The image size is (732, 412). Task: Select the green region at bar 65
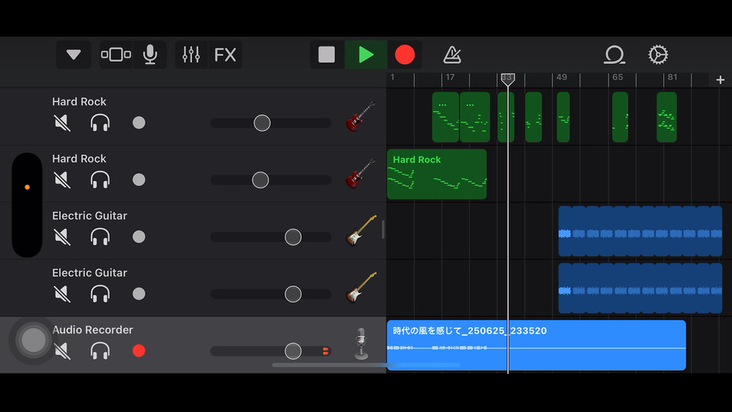[x=620, y=117]
